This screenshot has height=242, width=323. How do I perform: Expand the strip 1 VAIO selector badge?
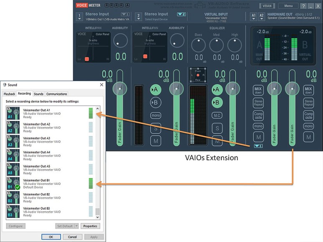125,14
